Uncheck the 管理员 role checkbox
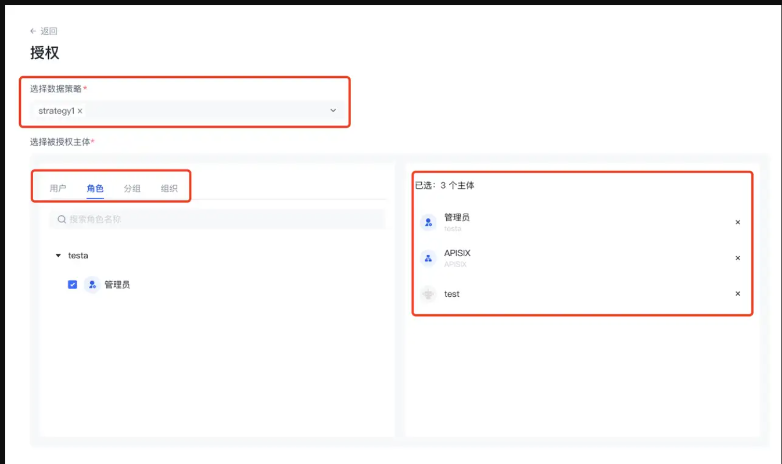 coord(73,285)
